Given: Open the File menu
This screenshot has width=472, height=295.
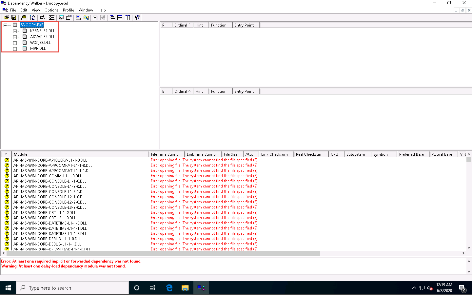Looking at the screenshot, I should coord(13,10).
